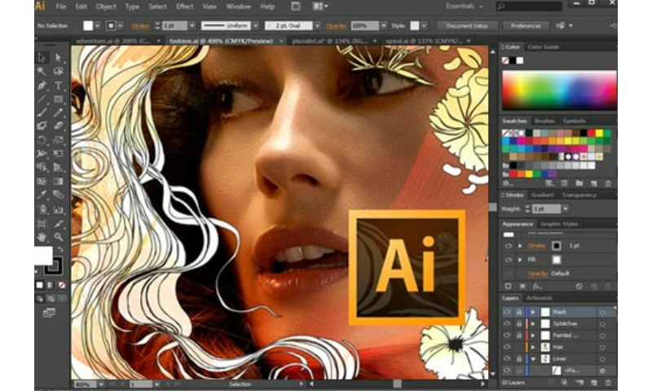Select the Paintbrush tool
This screenshot has width=652, height=391.
[42, 112]
